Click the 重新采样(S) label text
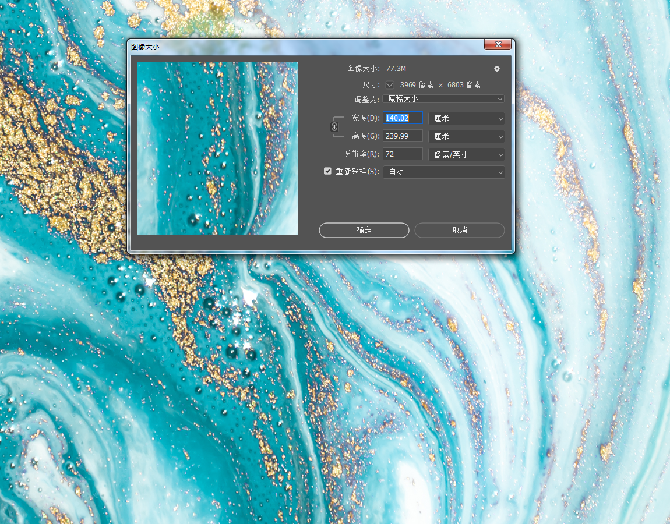670x524 pixels. click(357, 171)
